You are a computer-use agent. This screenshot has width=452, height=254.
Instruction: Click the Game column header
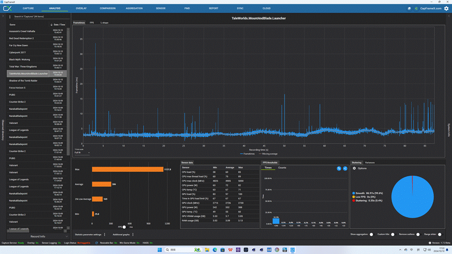tap(12, 25)
